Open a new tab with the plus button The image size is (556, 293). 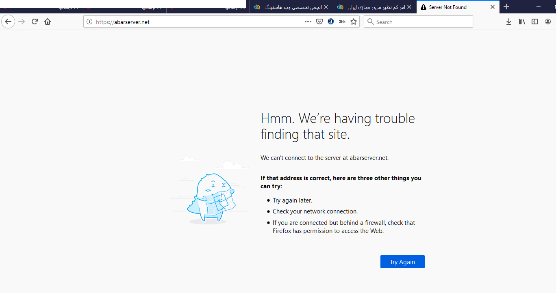[506, 6]
